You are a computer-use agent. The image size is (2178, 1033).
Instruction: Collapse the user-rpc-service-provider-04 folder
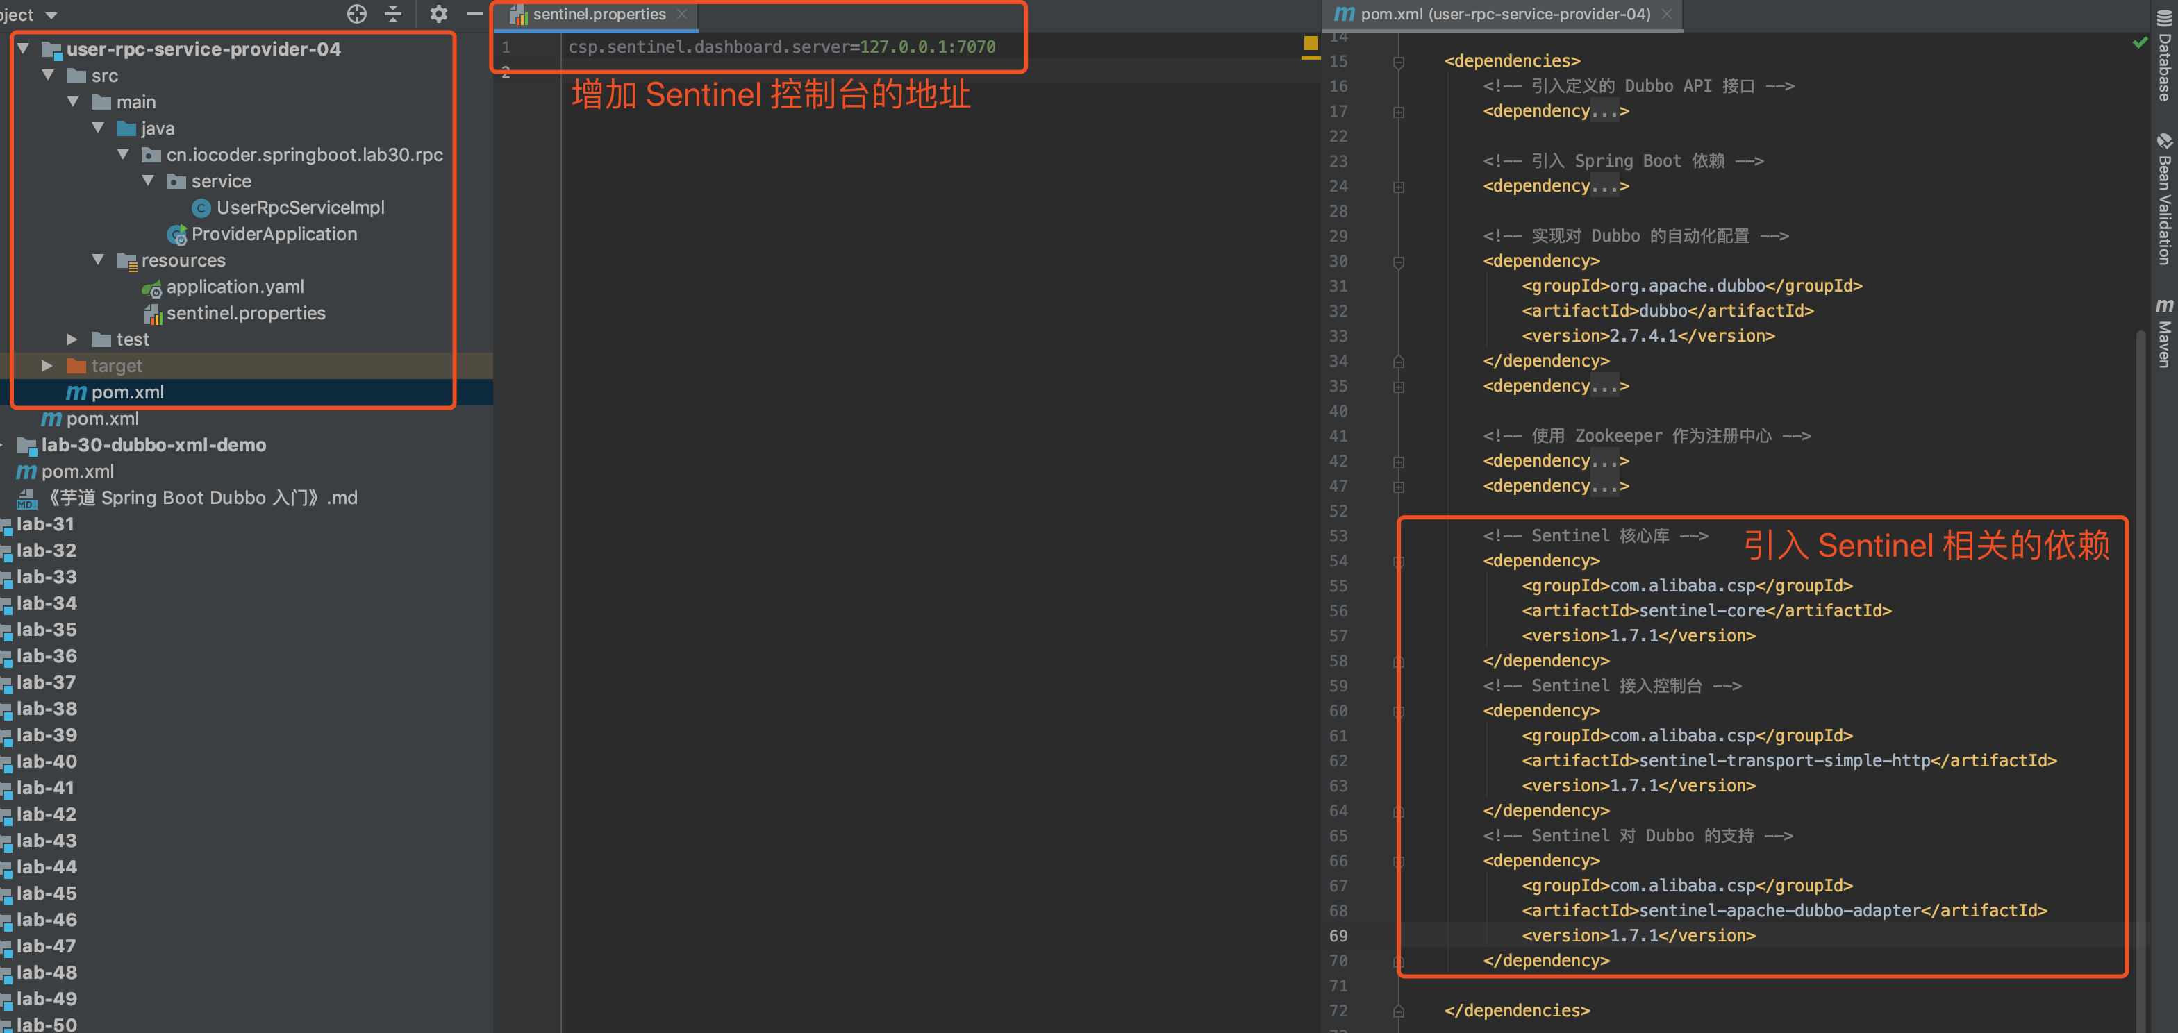(x=24, y=49)
